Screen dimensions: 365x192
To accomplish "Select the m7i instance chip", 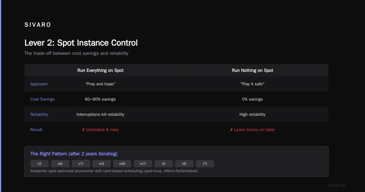I will 143,164.
